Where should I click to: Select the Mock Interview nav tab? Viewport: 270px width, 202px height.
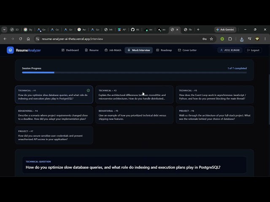[x=139, y=50]
